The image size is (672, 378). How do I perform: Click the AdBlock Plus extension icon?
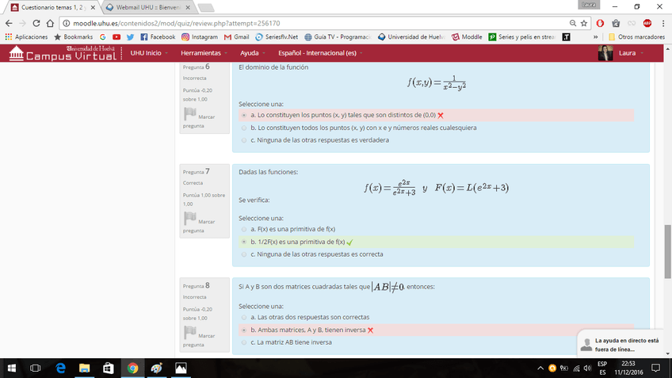tap(647, 23)
